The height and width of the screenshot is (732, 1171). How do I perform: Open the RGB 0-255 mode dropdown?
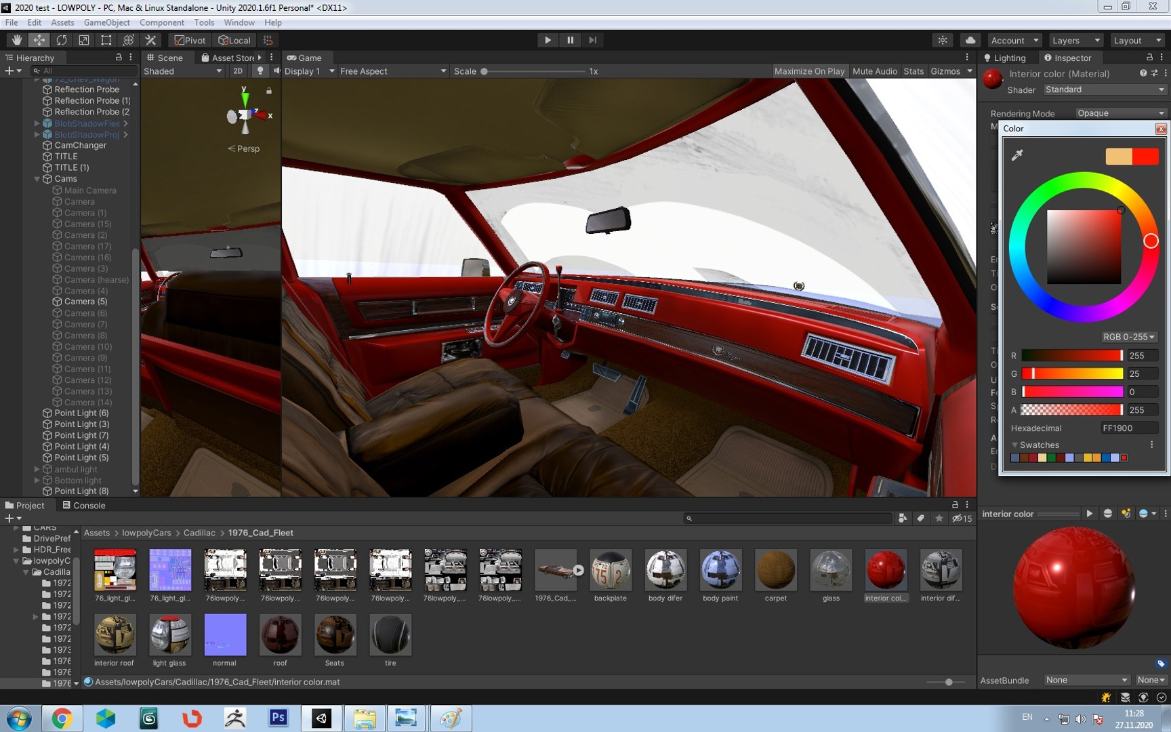tap(1128, 337)
